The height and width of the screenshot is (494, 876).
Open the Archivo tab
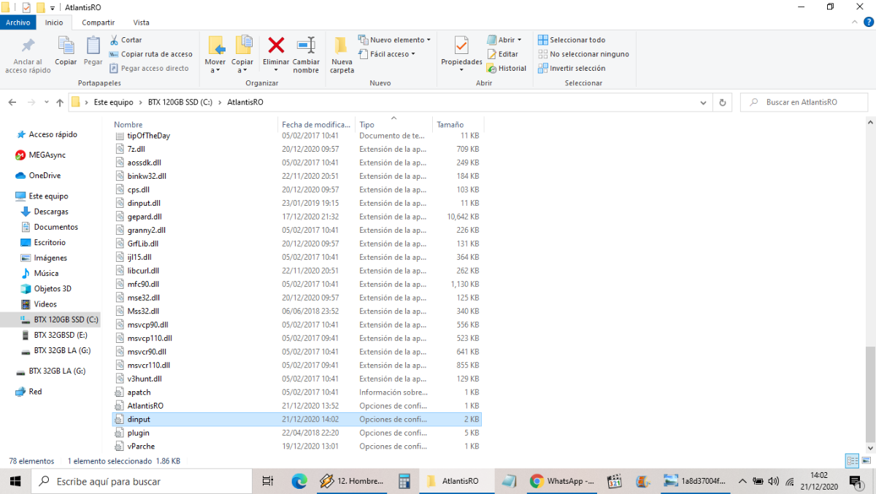(18, 23)
